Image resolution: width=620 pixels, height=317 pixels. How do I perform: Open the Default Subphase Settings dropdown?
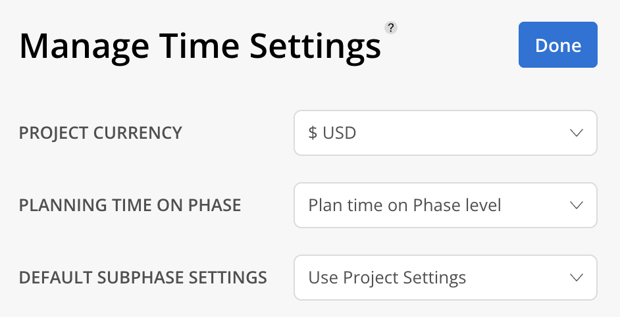[445, 278]
